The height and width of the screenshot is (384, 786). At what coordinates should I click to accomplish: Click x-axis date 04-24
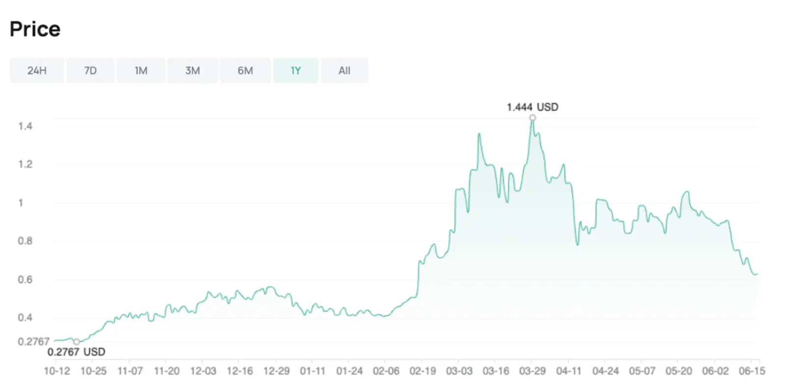[606, 371]
